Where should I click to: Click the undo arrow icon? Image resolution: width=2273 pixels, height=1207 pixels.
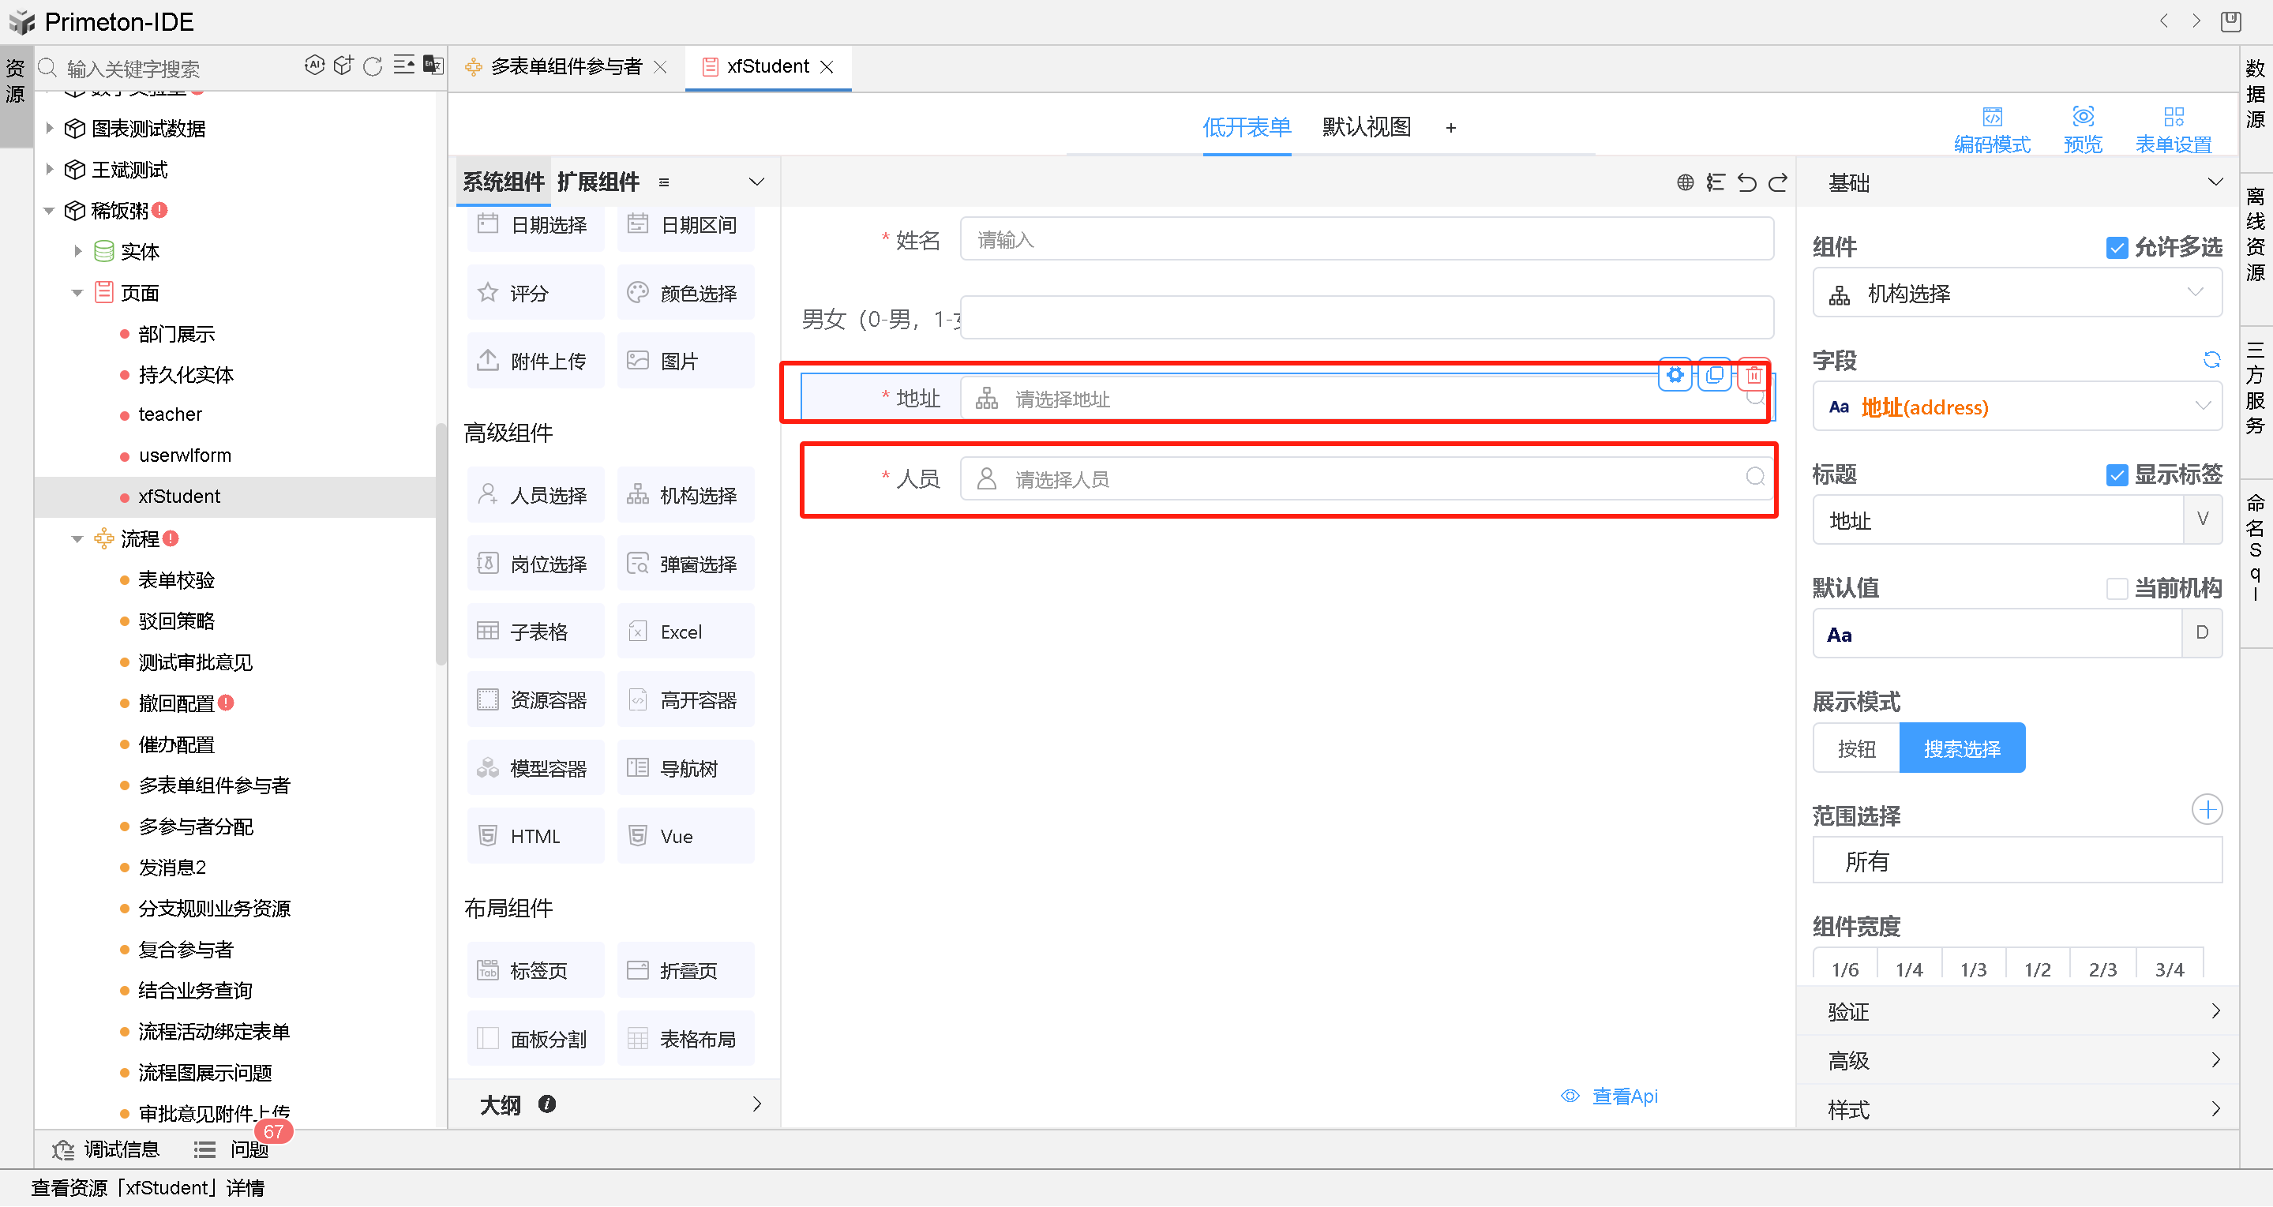[x=1746, y=182]
